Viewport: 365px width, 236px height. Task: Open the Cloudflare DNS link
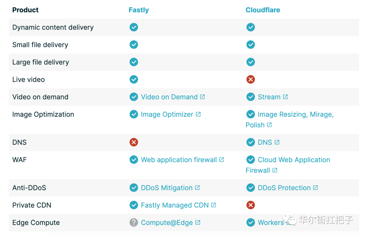[x=265, y=142]
